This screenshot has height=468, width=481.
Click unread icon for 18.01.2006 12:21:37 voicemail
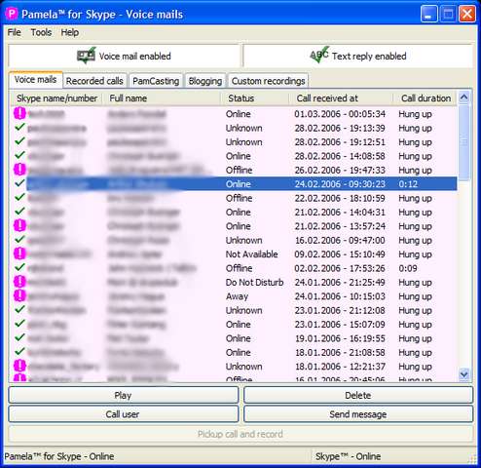19,366
